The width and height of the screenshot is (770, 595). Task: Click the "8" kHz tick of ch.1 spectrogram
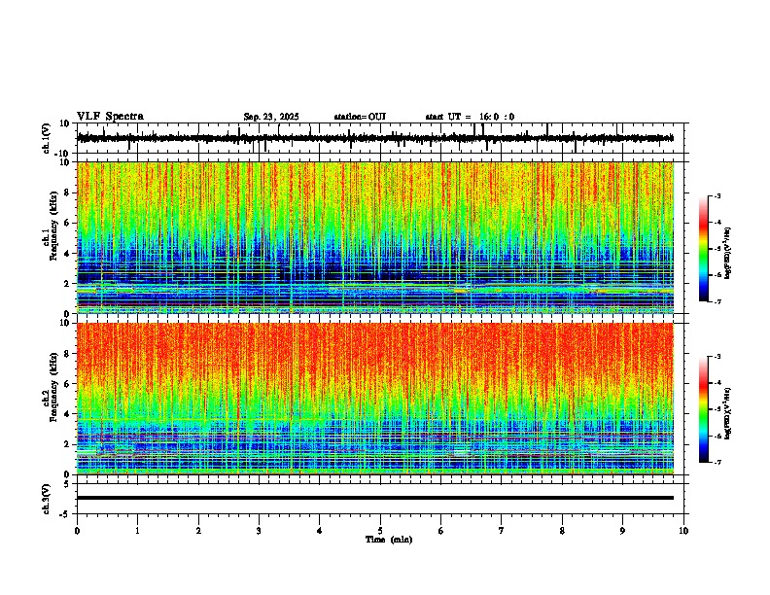(x=67, y=192)
